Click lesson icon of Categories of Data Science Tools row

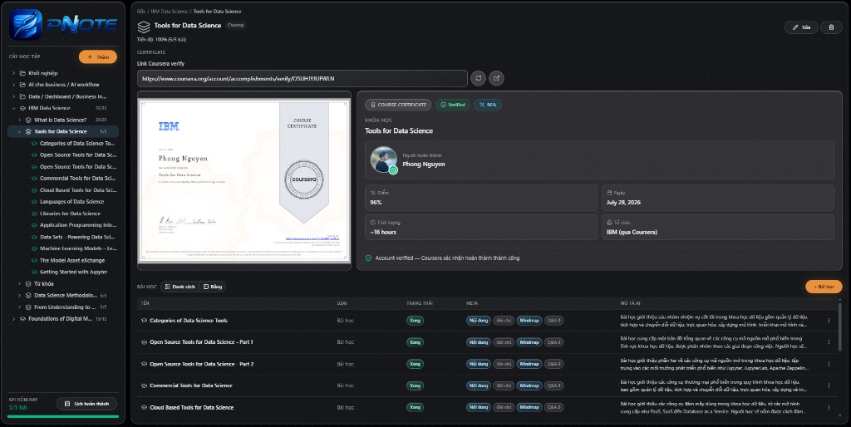tap(144, 321)
